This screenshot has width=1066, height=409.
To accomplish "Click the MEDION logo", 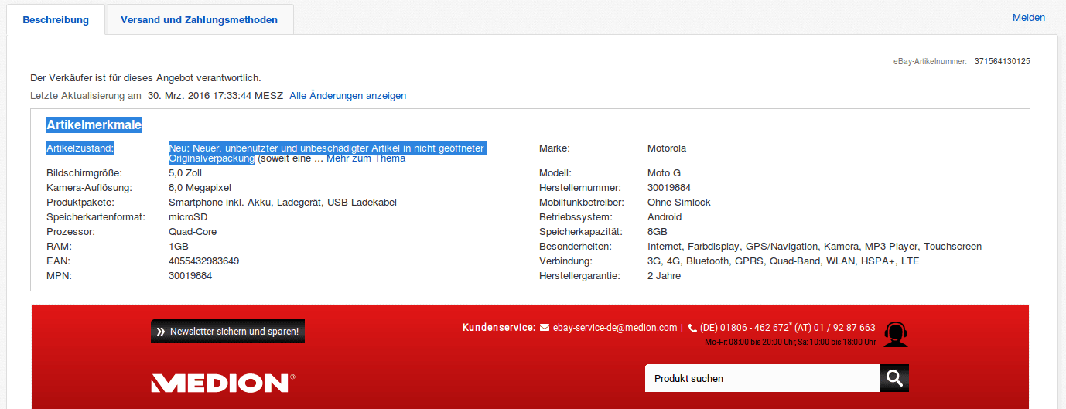I will [223, 382].
